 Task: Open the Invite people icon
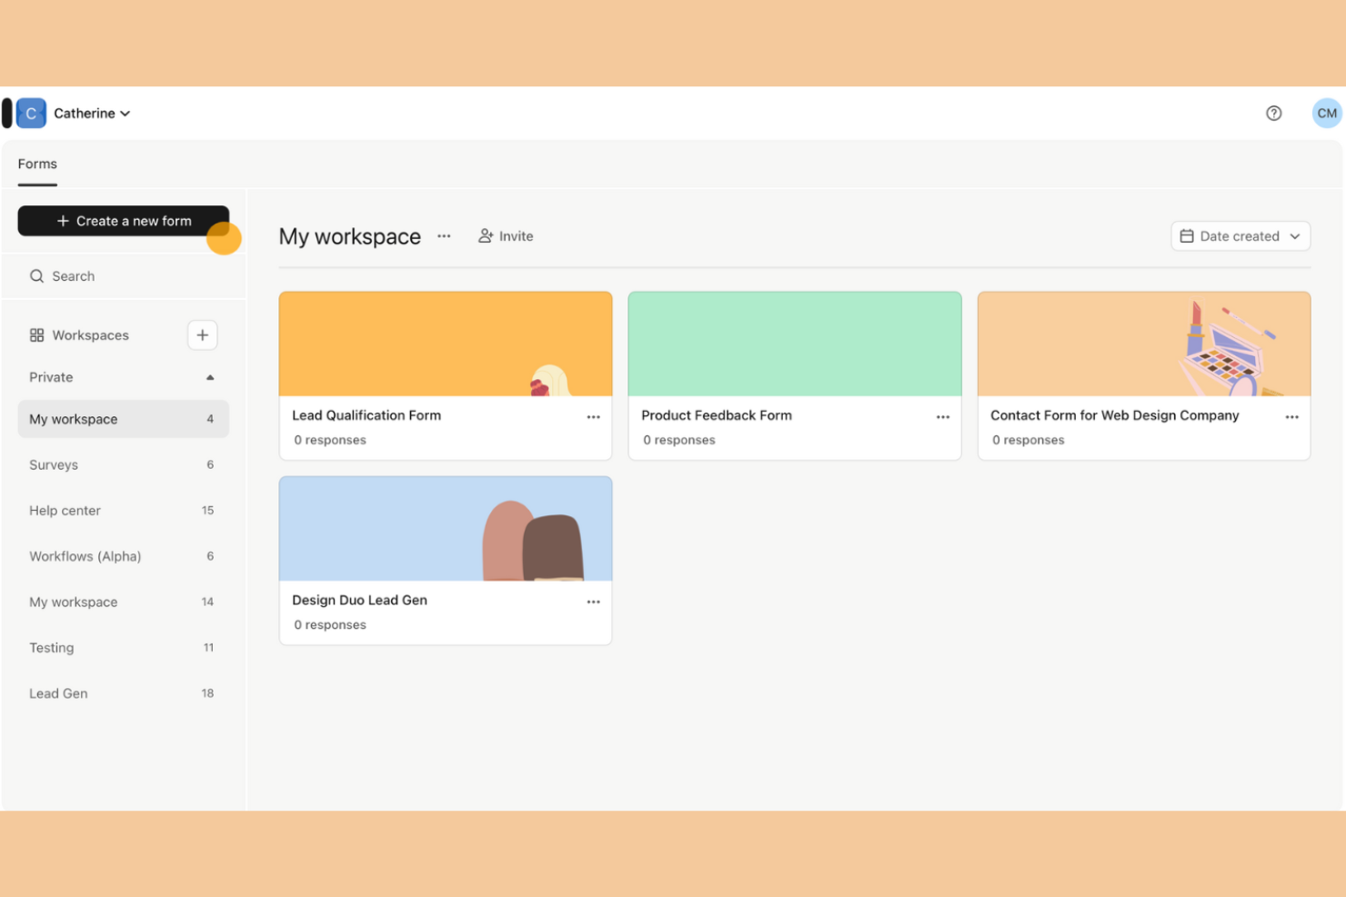pyautogui.click(x=485, y=235)
